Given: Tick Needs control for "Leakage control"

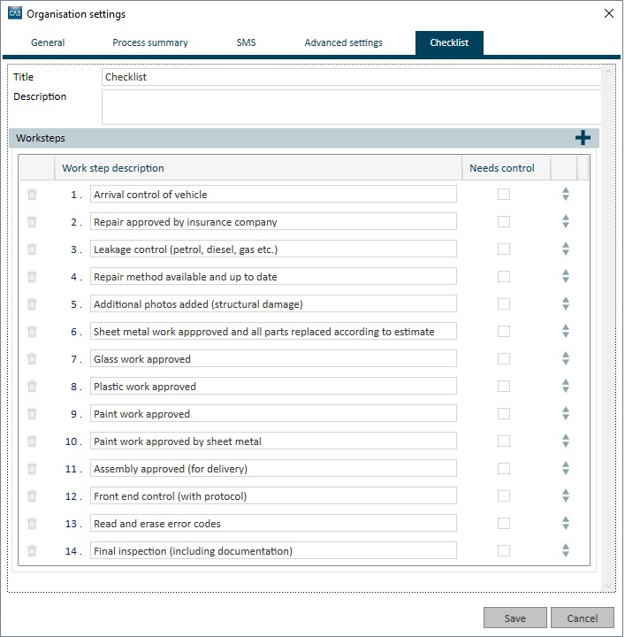Looking at the screenshot, I should 504,249.
